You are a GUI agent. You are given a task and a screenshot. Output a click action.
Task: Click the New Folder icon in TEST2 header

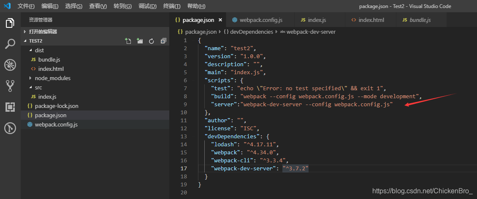click(140, 41)
